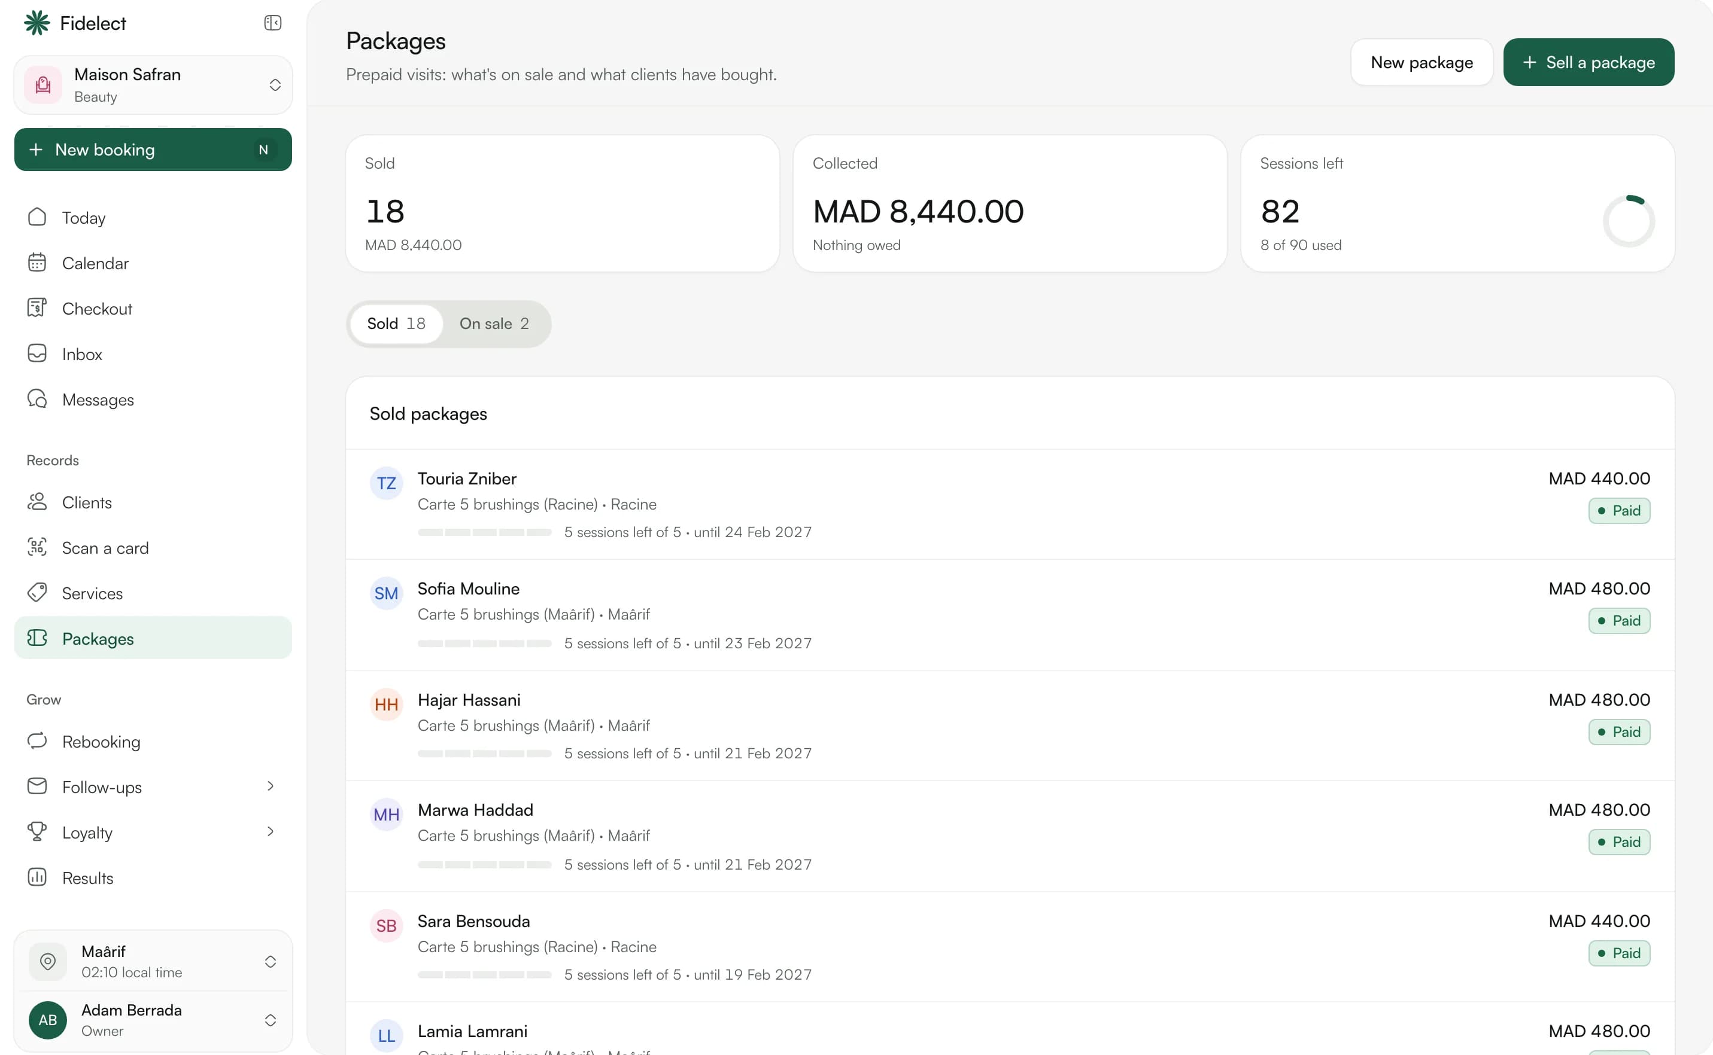Open Sofia Mouline's package entry

(x=1010, y=615)
